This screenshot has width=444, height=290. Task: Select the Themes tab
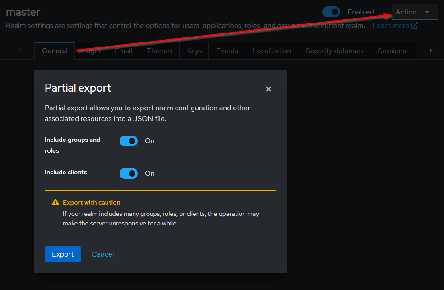tap(159, 51)
